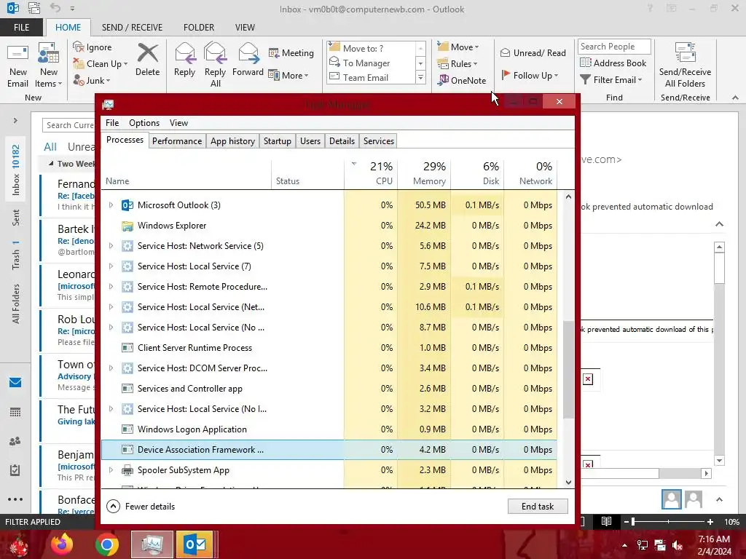Open the More respond options dropdown
The image size is (746, 559).
[288, 75]
